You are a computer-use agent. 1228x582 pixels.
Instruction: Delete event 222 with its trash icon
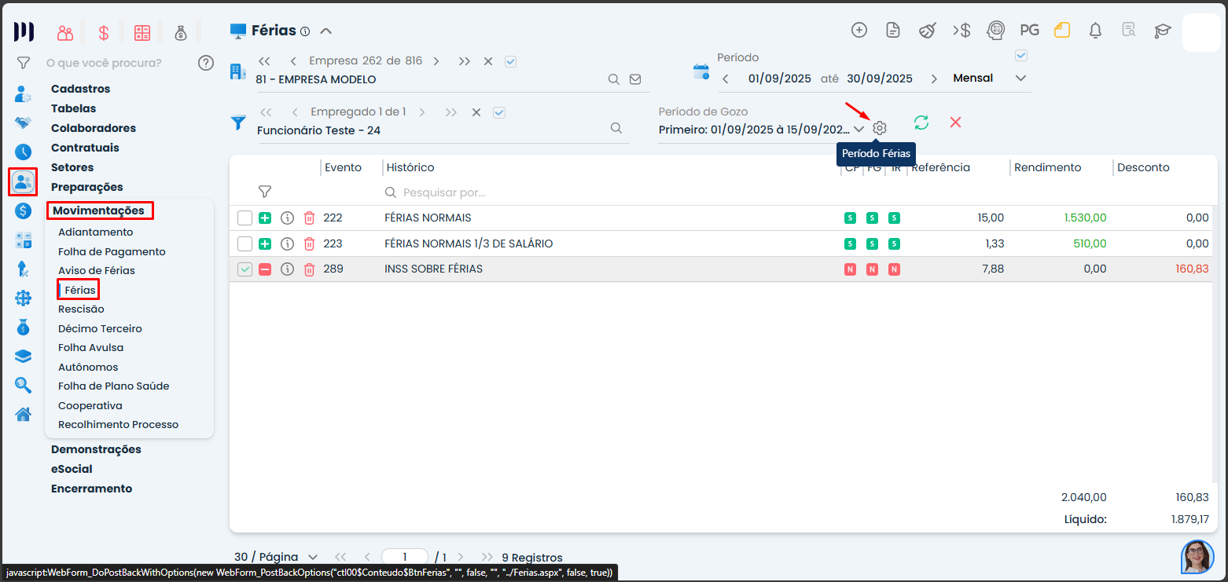tap(309, 218)
